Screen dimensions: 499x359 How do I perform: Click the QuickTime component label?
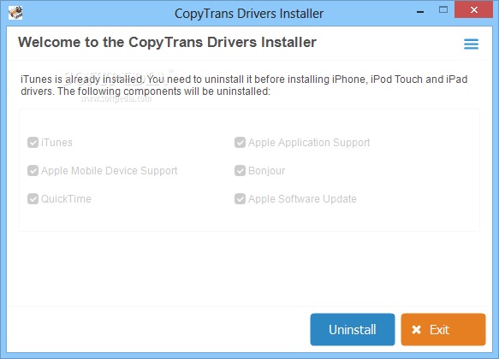66,199
